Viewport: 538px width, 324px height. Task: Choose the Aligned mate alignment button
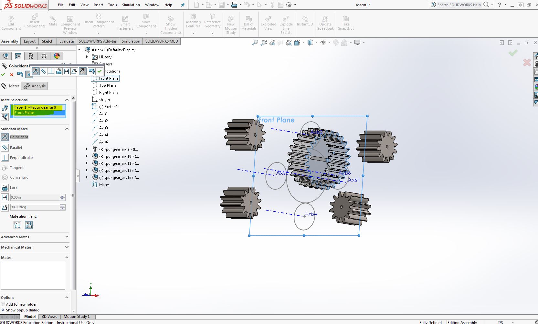coord(17,225)
